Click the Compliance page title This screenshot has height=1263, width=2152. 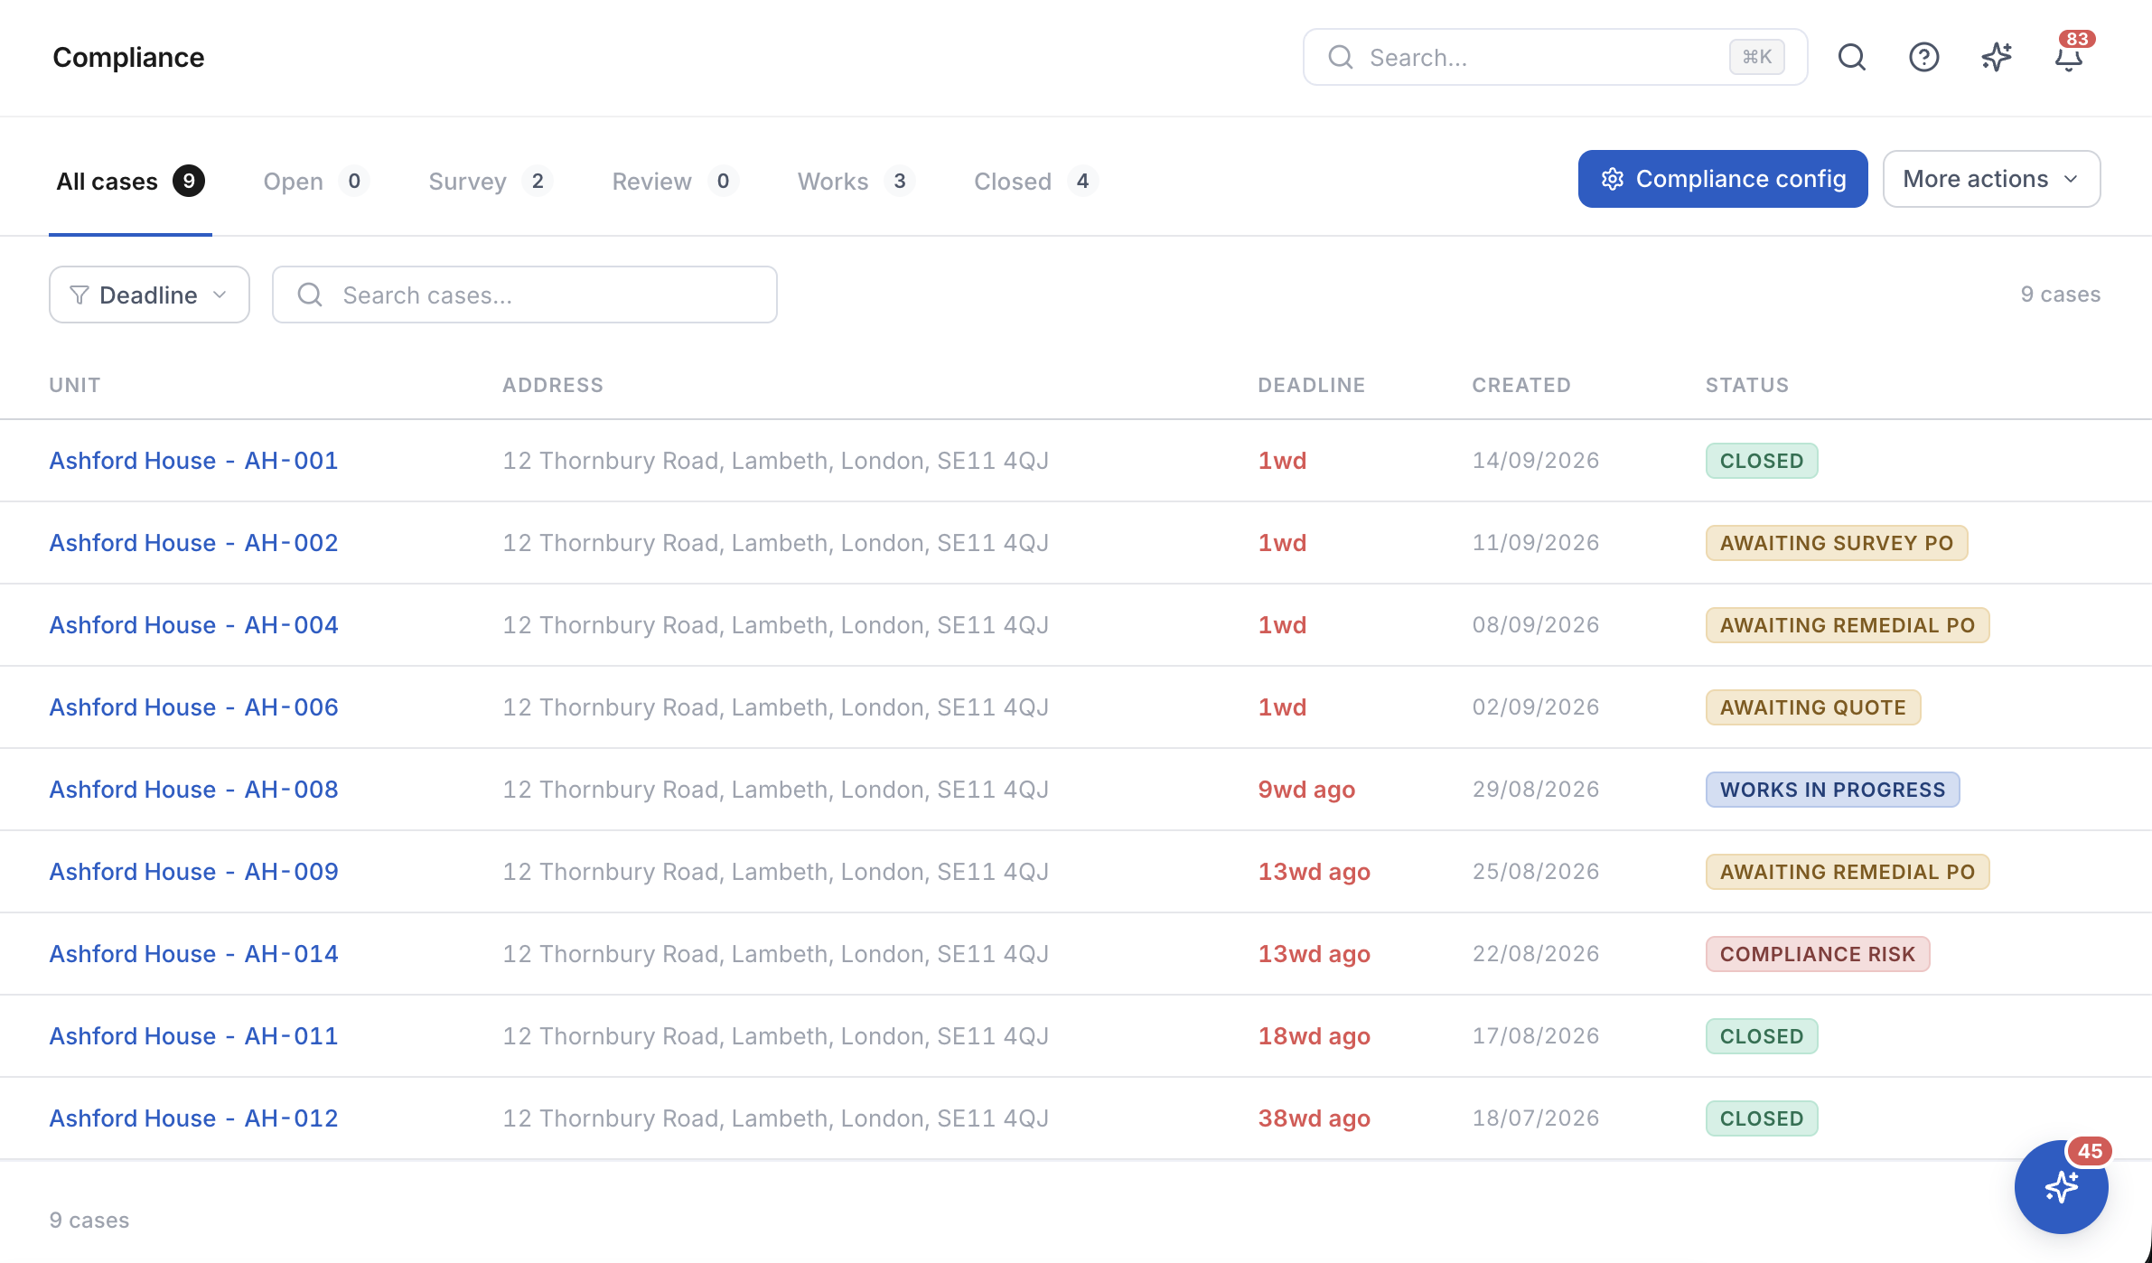pyautogui.click(x=128, y=57)
